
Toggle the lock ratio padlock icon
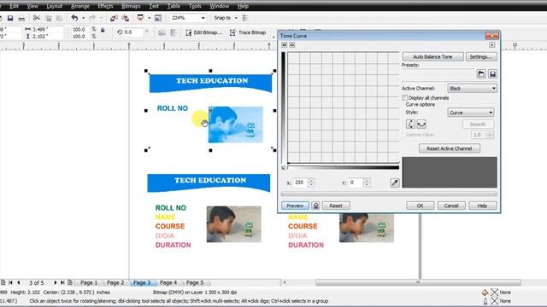103,31
